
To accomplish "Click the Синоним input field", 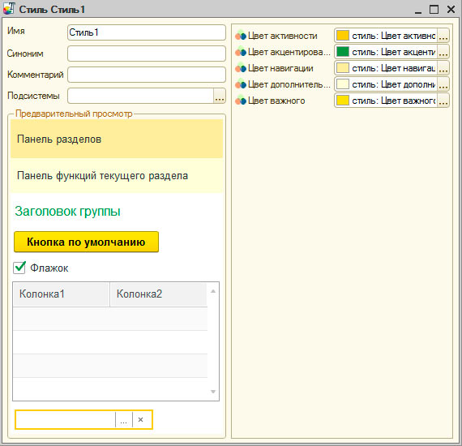I will click(x=147, y=54).
